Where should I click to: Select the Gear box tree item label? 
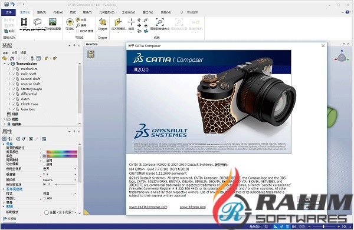[28, 109]
